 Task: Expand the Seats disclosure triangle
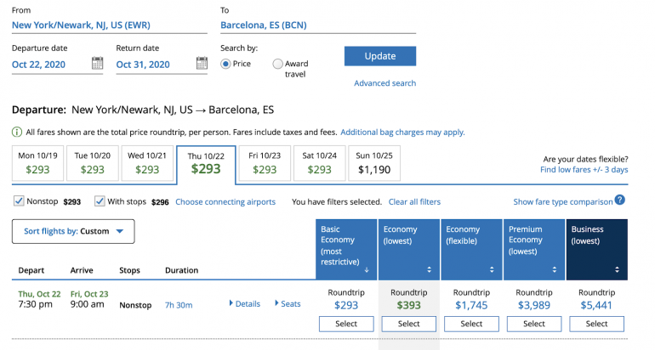pyautogui.click(x=287, y=304)
